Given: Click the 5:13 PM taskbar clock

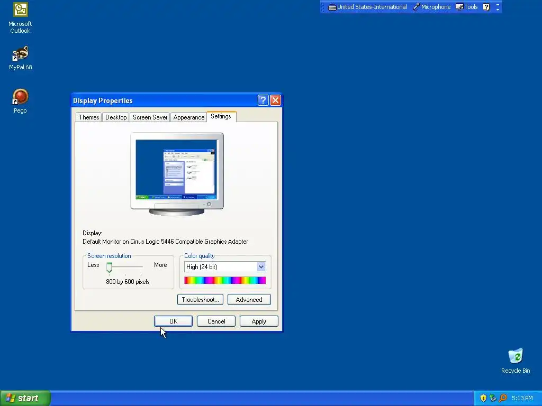Looking at the screenshot, I should pyautogui.click(x=522, y=399).
